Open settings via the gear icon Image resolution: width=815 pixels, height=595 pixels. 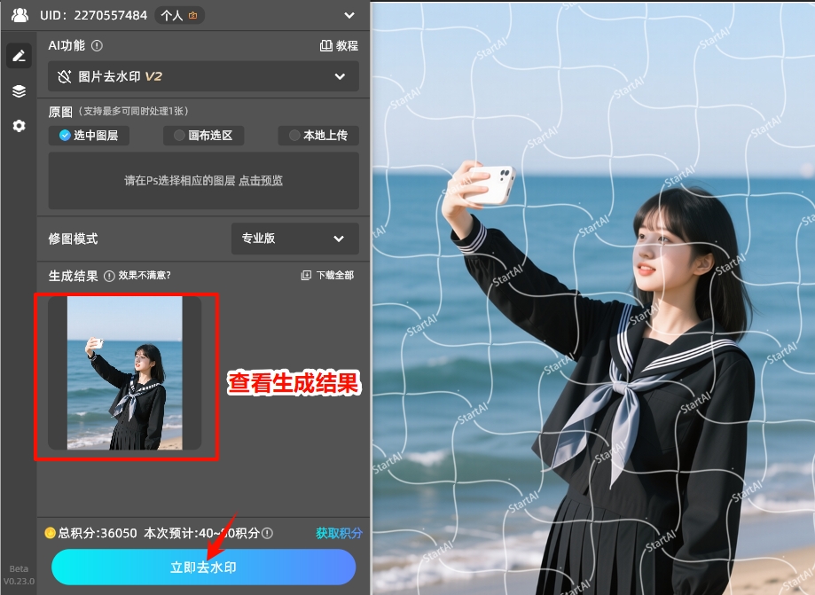pos(20,126)
